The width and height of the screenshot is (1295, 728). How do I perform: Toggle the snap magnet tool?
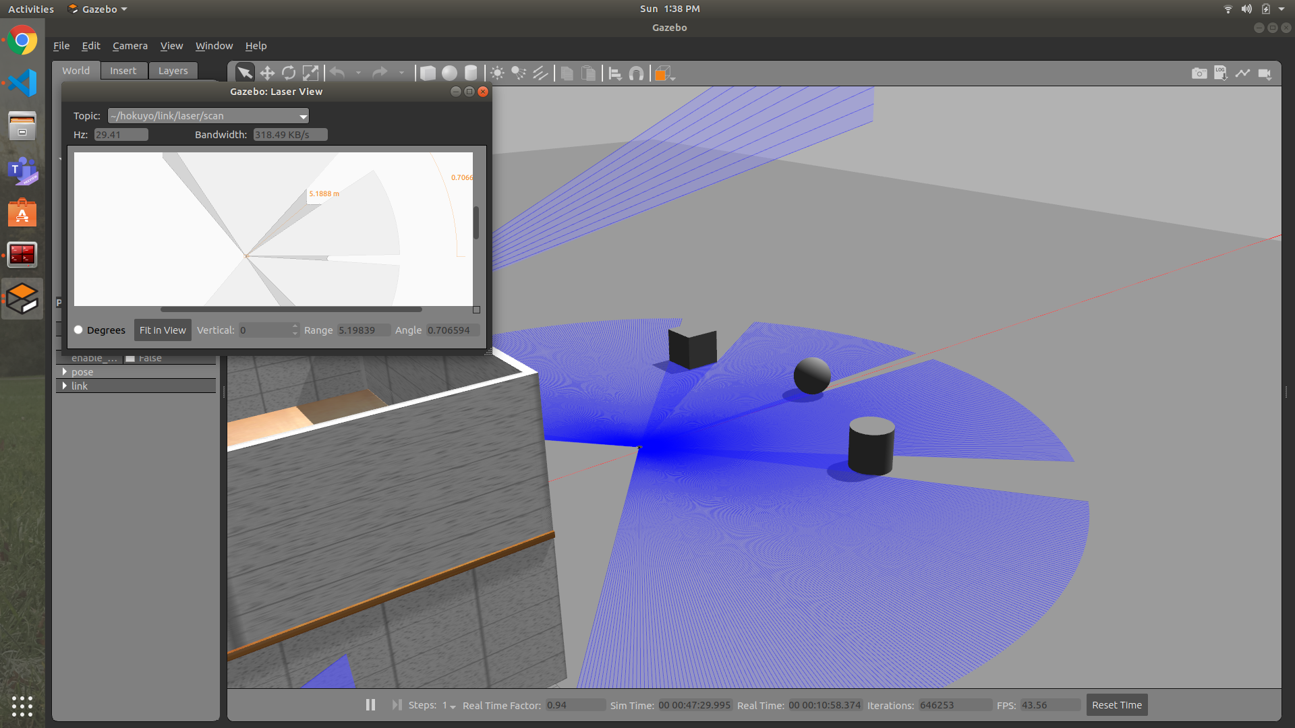point(636,73)
